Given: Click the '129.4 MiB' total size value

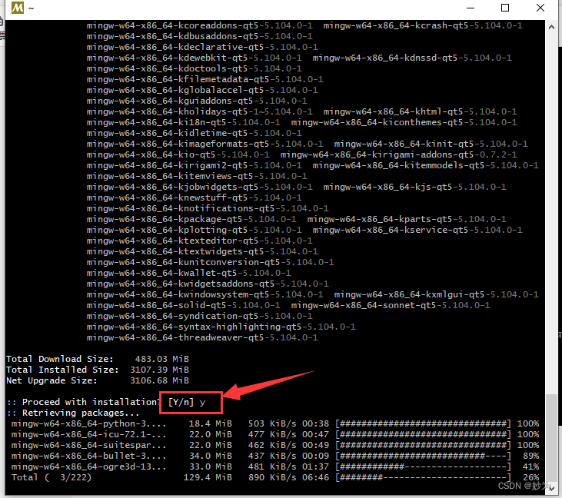Looking at the screenshot, I should (x=208, y=477).
